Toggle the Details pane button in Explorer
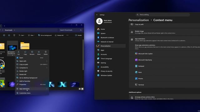 pyautogui.click(x=78, y=35)
